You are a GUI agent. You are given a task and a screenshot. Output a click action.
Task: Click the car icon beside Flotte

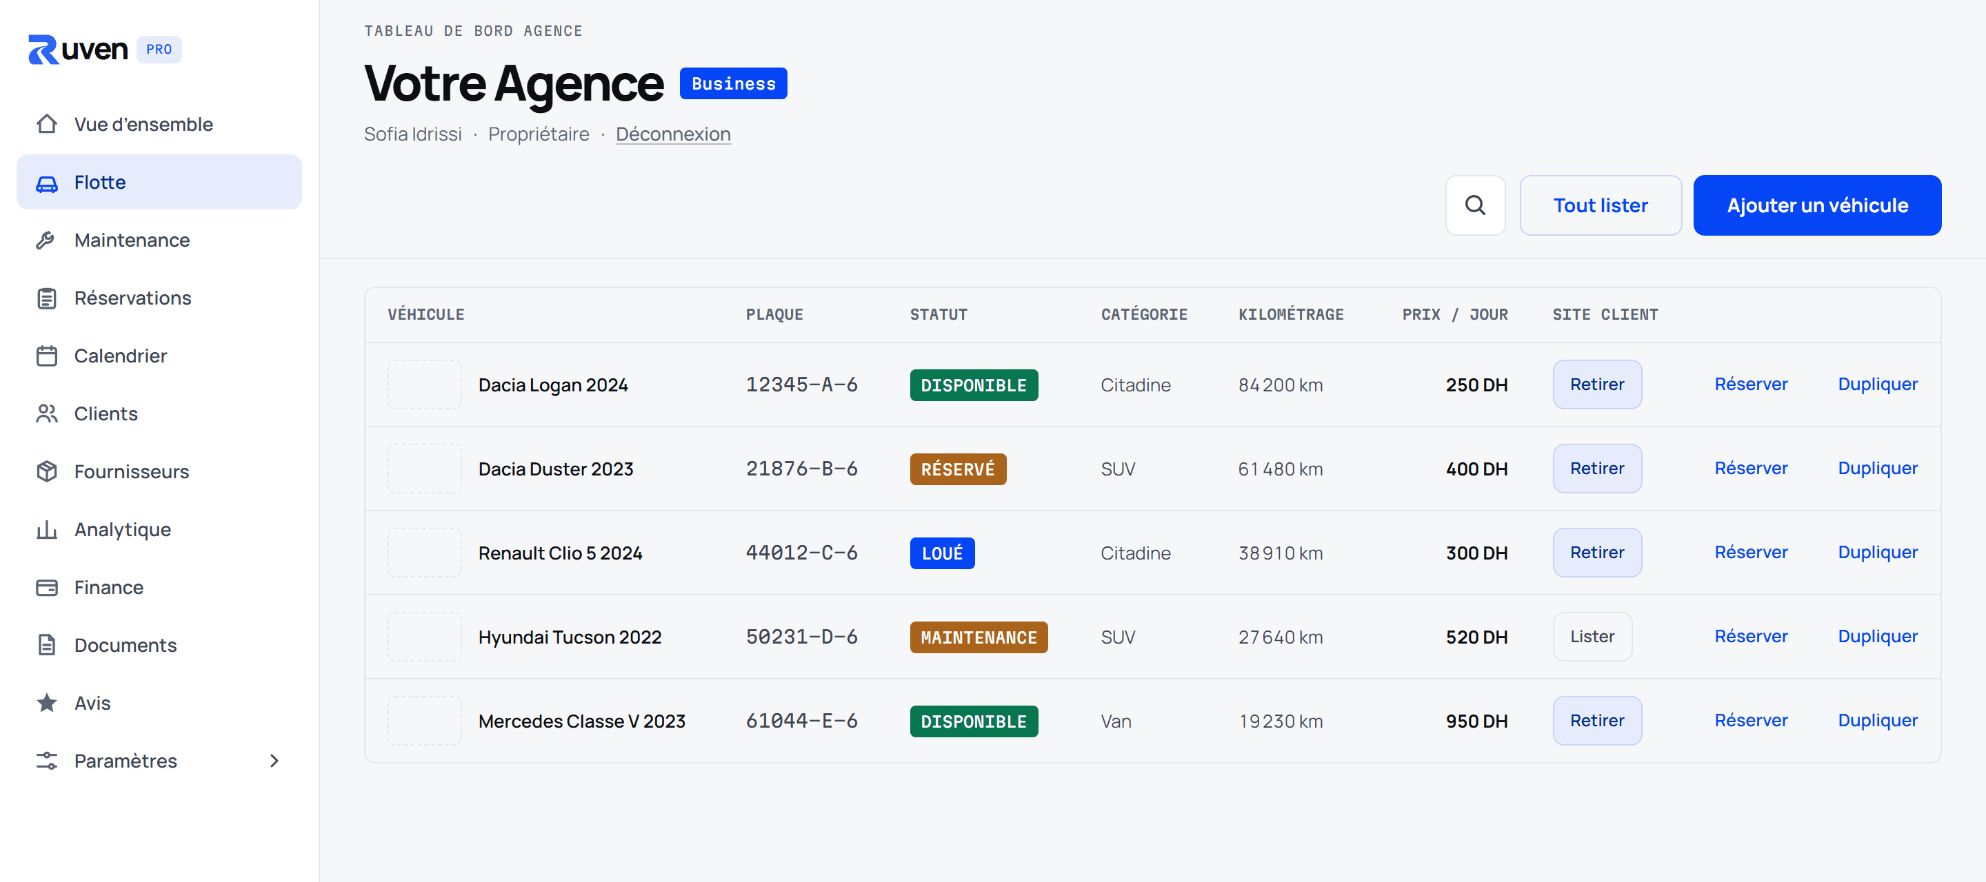(47, 183)
